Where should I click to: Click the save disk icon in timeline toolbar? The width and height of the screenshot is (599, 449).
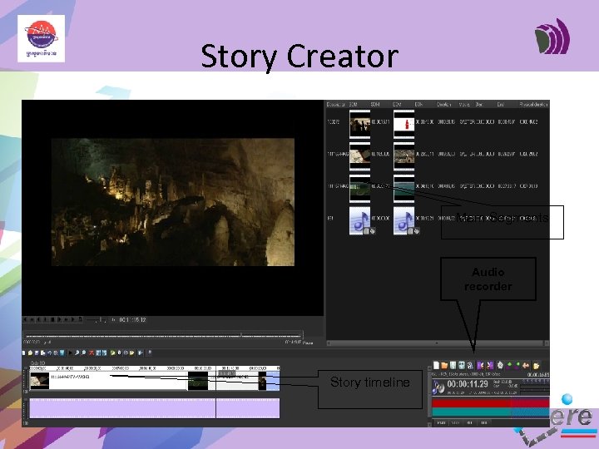point(37,353)
